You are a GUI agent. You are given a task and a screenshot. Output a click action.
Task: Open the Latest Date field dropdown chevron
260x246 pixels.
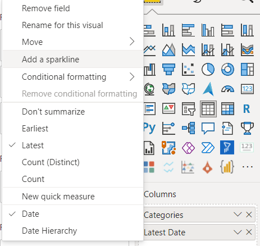(238, 232)
